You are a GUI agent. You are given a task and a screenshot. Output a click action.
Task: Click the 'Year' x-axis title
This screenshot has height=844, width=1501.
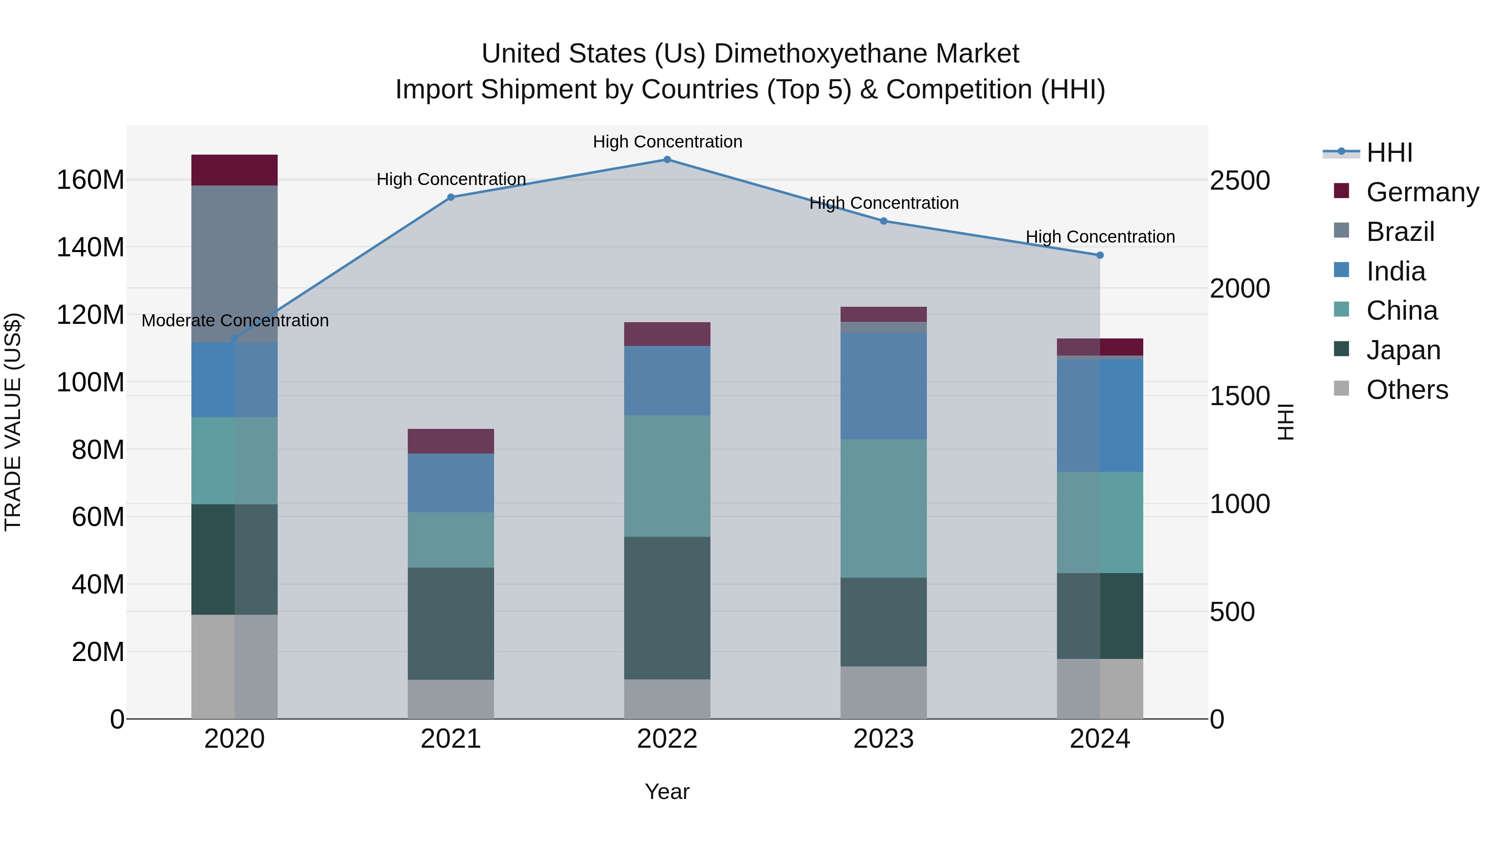(668, 792)
